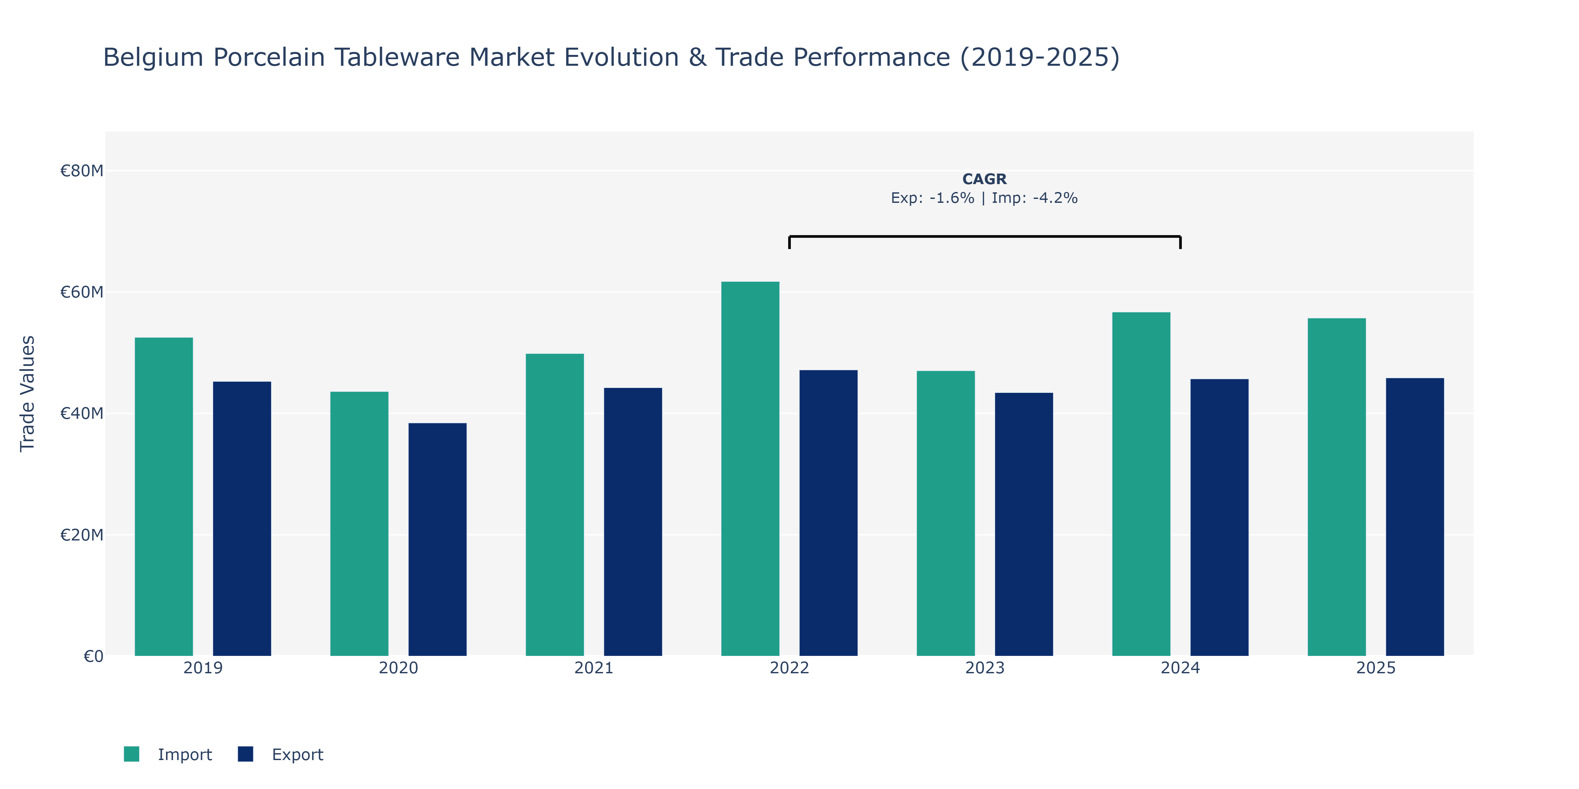The height and width of the screenshot is (789, 1579).
Task: Toggle the Import legend entry
Action: [168, 754]
